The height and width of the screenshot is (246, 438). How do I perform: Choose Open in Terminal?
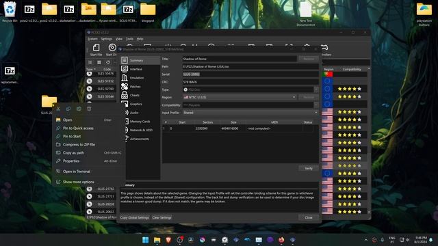pyautogui.click(x=88, y=172)
